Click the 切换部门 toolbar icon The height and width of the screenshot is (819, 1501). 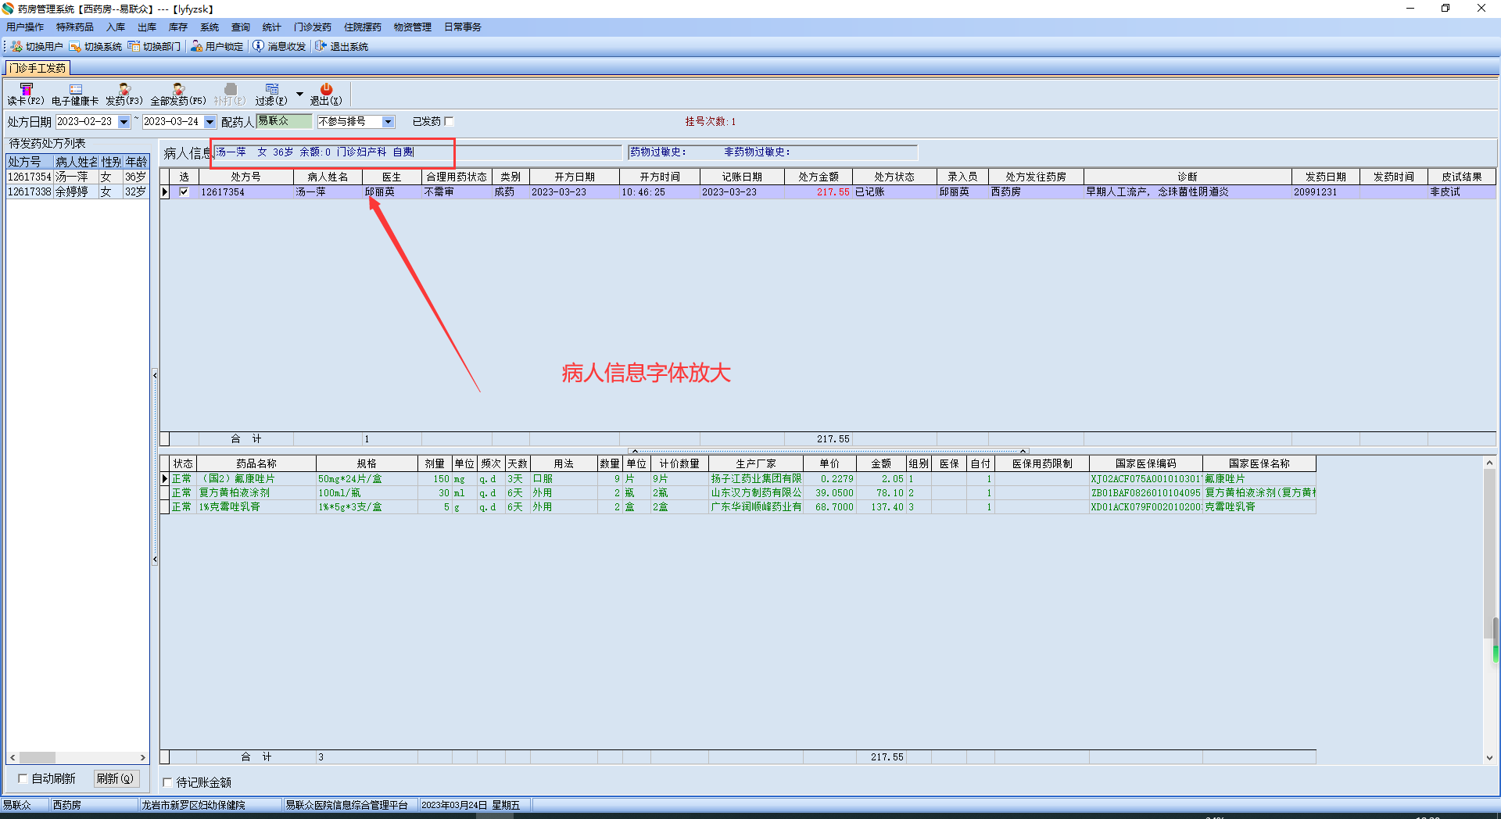pos(134,47)
